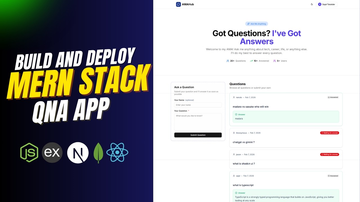Click the Waiting for answer badge on jason's question
The height and width of the screenshot is (202, 360).
tap(330, 155)
